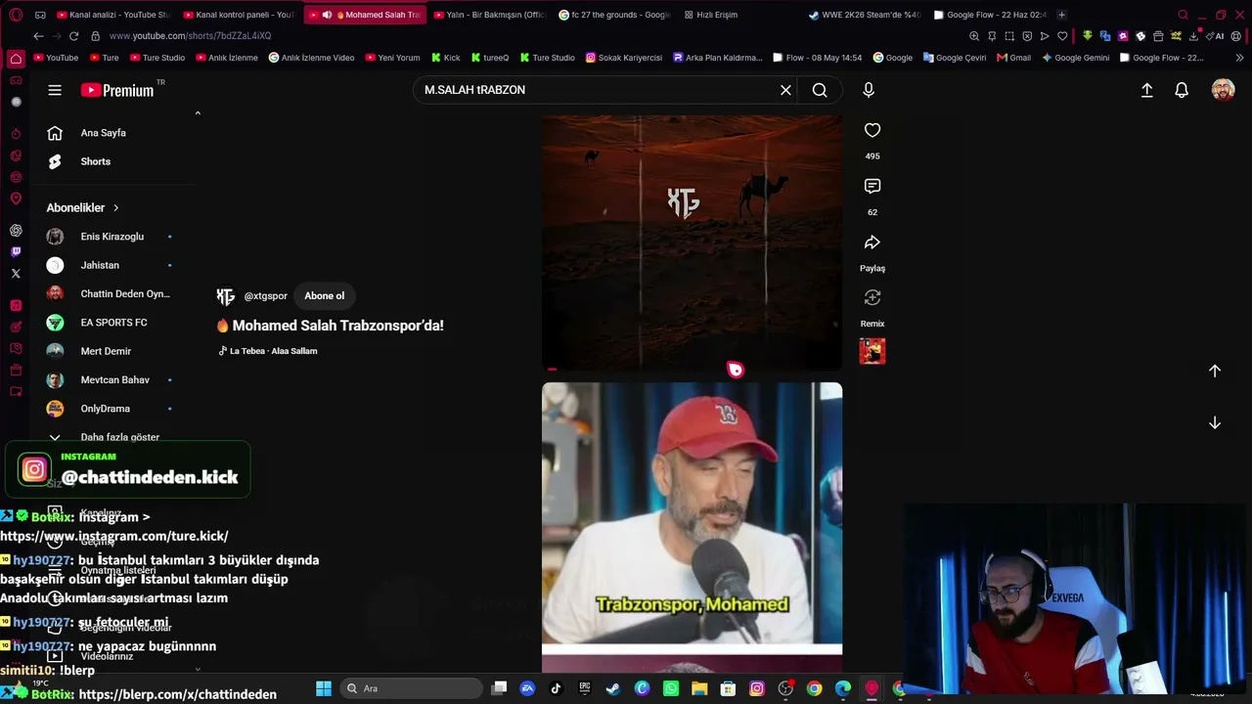Click the taskbar Ara search box

click(411, 688)
